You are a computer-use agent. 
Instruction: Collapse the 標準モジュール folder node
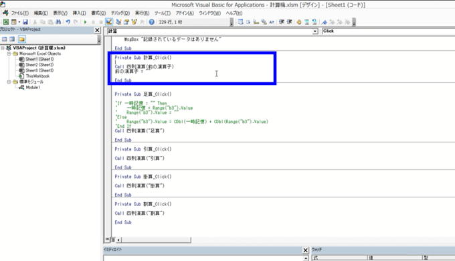[x=9, y=82]
